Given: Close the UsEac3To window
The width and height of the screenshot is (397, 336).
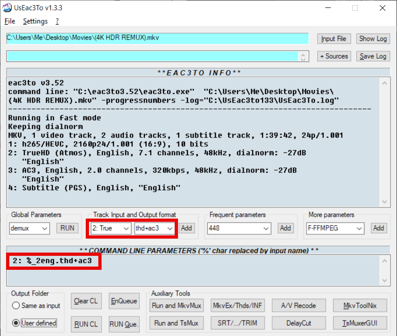Looking at the screenshot, I should 383,8.
